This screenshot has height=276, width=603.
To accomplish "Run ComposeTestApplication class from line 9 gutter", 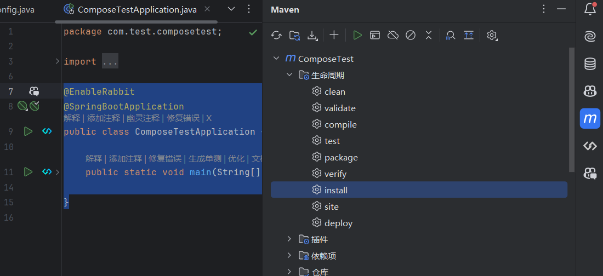I will [28, 131].
